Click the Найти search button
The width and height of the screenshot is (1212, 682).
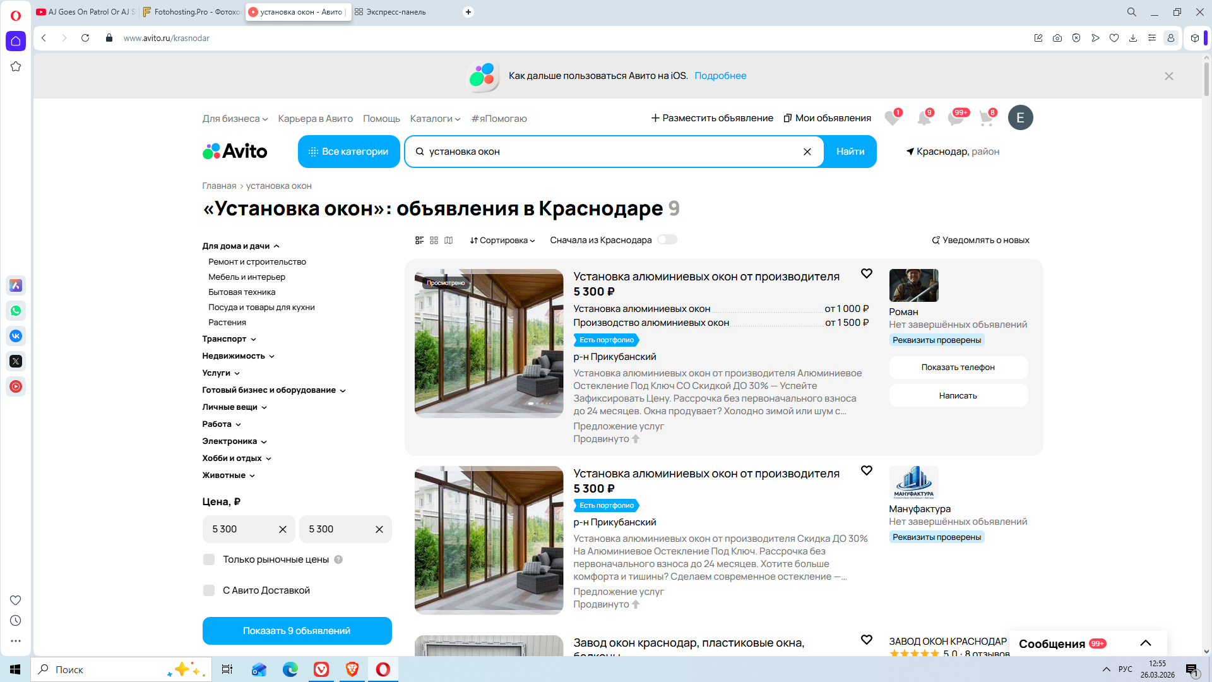pos(850,152)
